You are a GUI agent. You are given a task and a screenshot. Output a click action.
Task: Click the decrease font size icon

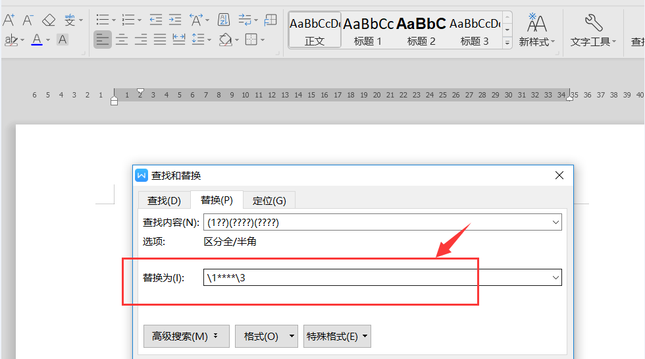pos(28,20)
